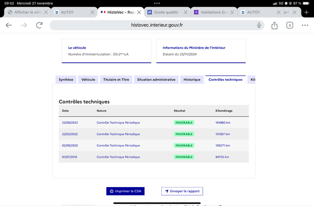The image size is (314, 206).
Task: Close the HistoVec tab
Action: pos(139,12)
